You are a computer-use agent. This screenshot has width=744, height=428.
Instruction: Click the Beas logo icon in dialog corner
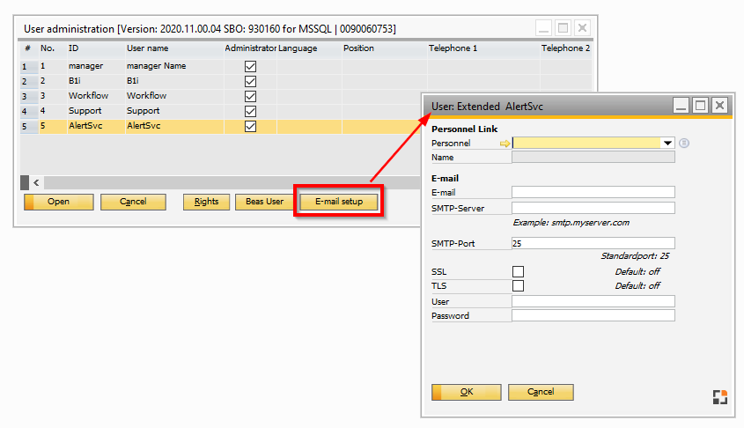(x=719, y=397)
